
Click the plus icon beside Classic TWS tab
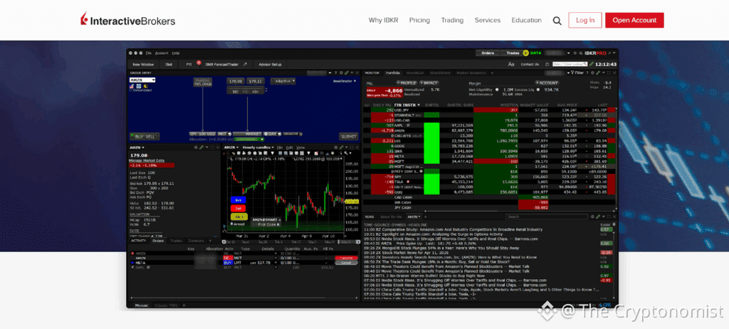click(184, 305)
